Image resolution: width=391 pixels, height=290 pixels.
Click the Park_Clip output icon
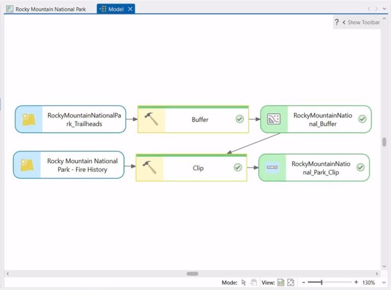[x=272, y=167]
